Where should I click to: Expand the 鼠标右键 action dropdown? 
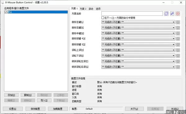138,28
